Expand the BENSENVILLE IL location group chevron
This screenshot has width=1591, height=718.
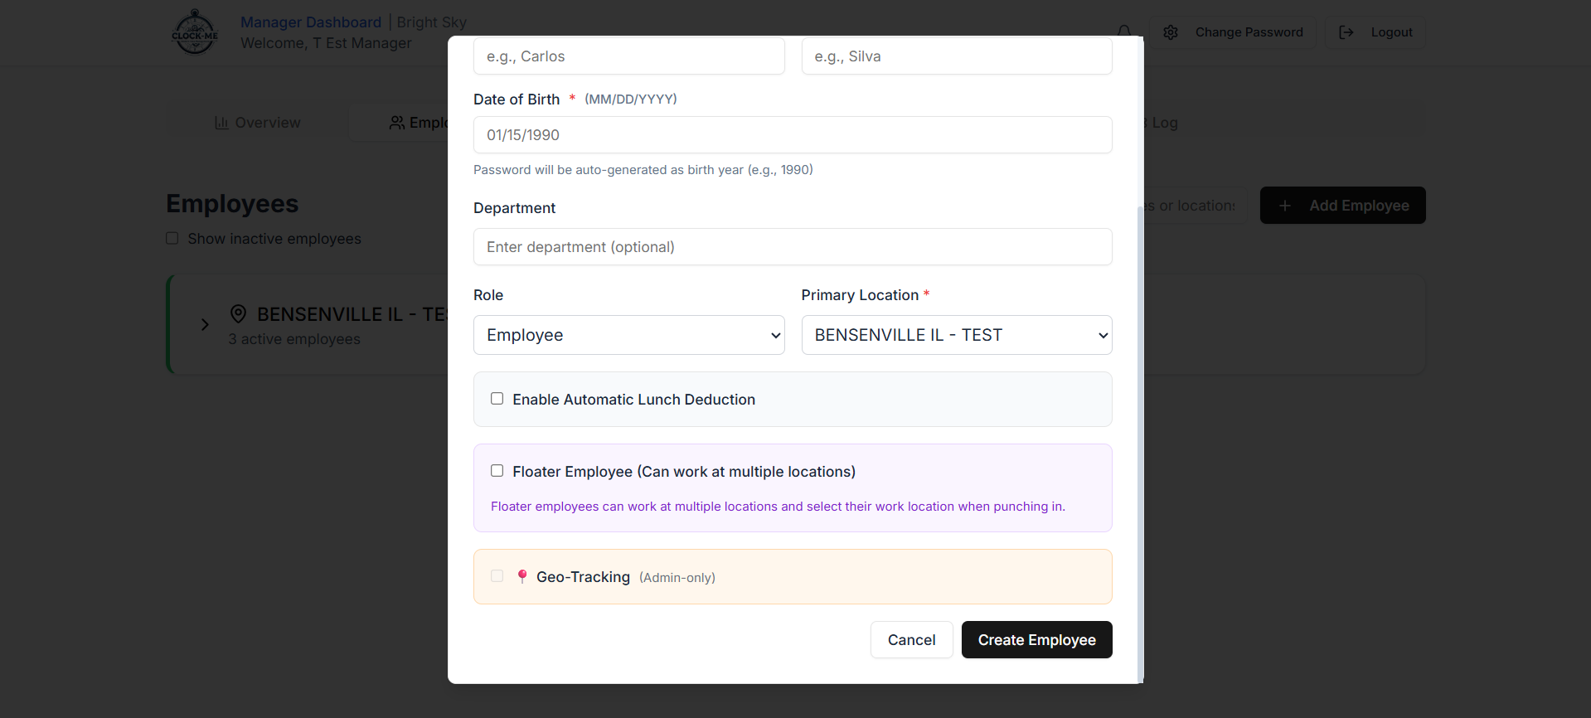pyautogui.click(x=205, y=325)
